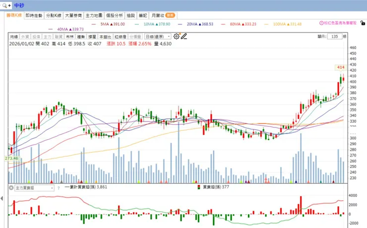The image size is (367, 228).
Task: Toggle the 趨勢 trend indicator
Action: pyautogui.click(x=81, y=37)
